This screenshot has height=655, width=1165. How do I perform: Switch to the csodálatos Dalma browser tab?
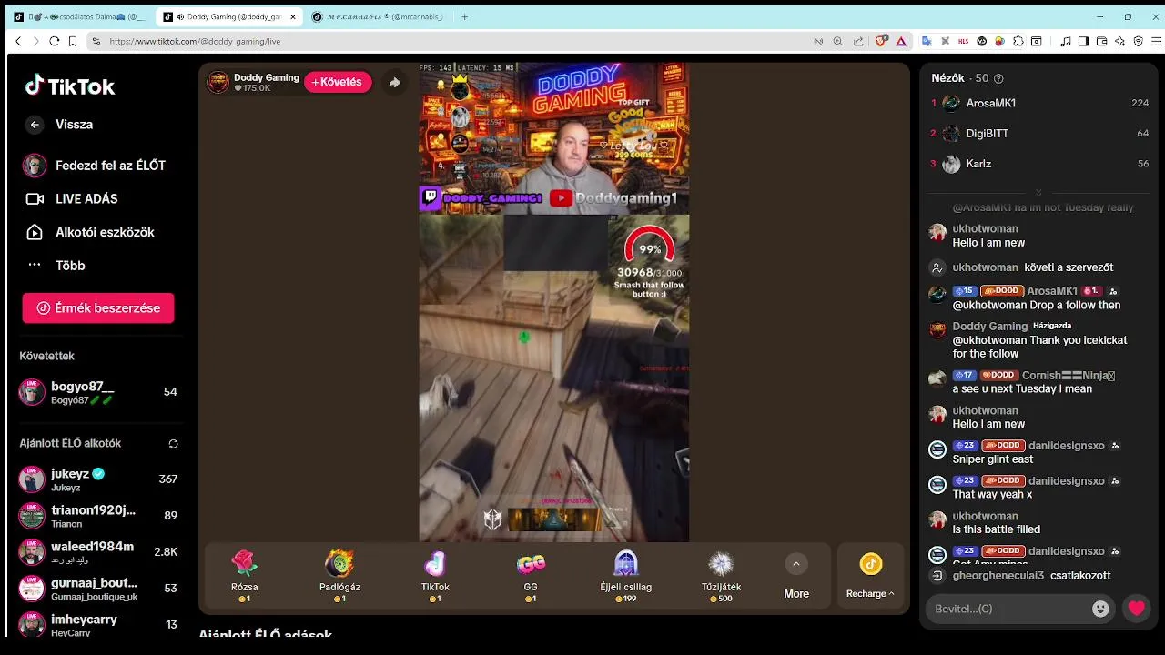(80, 16)
